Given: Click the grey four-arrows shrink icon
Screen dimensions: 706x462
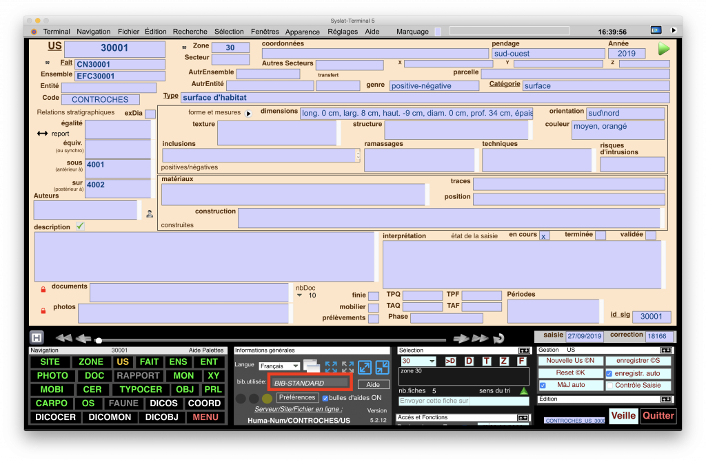Looking at the screenshot, I should [347, 367].
